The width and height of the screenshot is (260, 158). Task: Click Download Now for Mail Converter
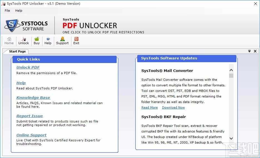pyautogui.click(x=173, y=107)
